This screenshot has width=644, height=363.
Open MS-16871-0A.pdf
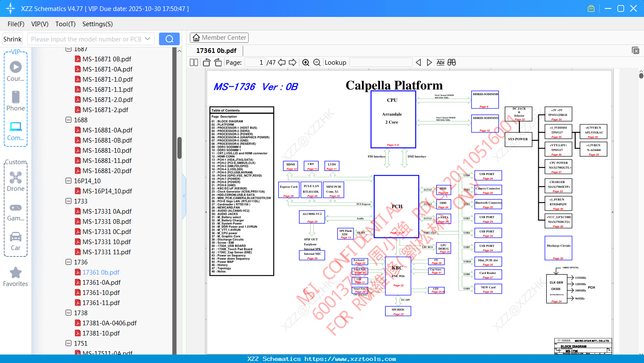point(107,69)
